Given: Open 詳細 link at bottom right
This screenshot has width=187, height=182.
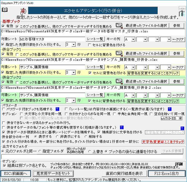Looking at the screenshot, I should click(x=179, y=164).
